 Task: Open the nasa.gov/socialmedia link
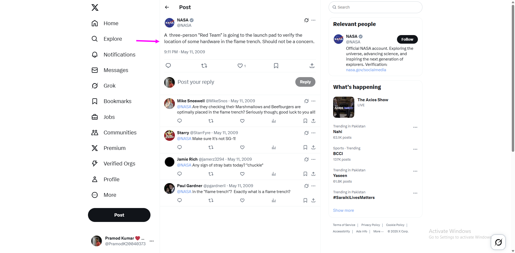click(366, 70)
